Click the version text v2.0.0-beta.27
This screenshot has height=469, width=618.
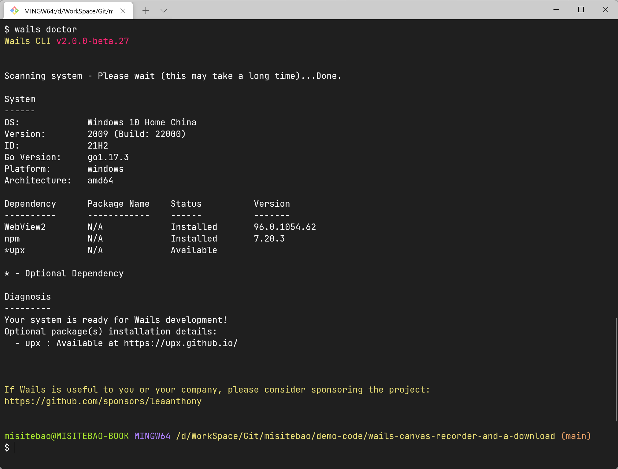pos(93,41)
